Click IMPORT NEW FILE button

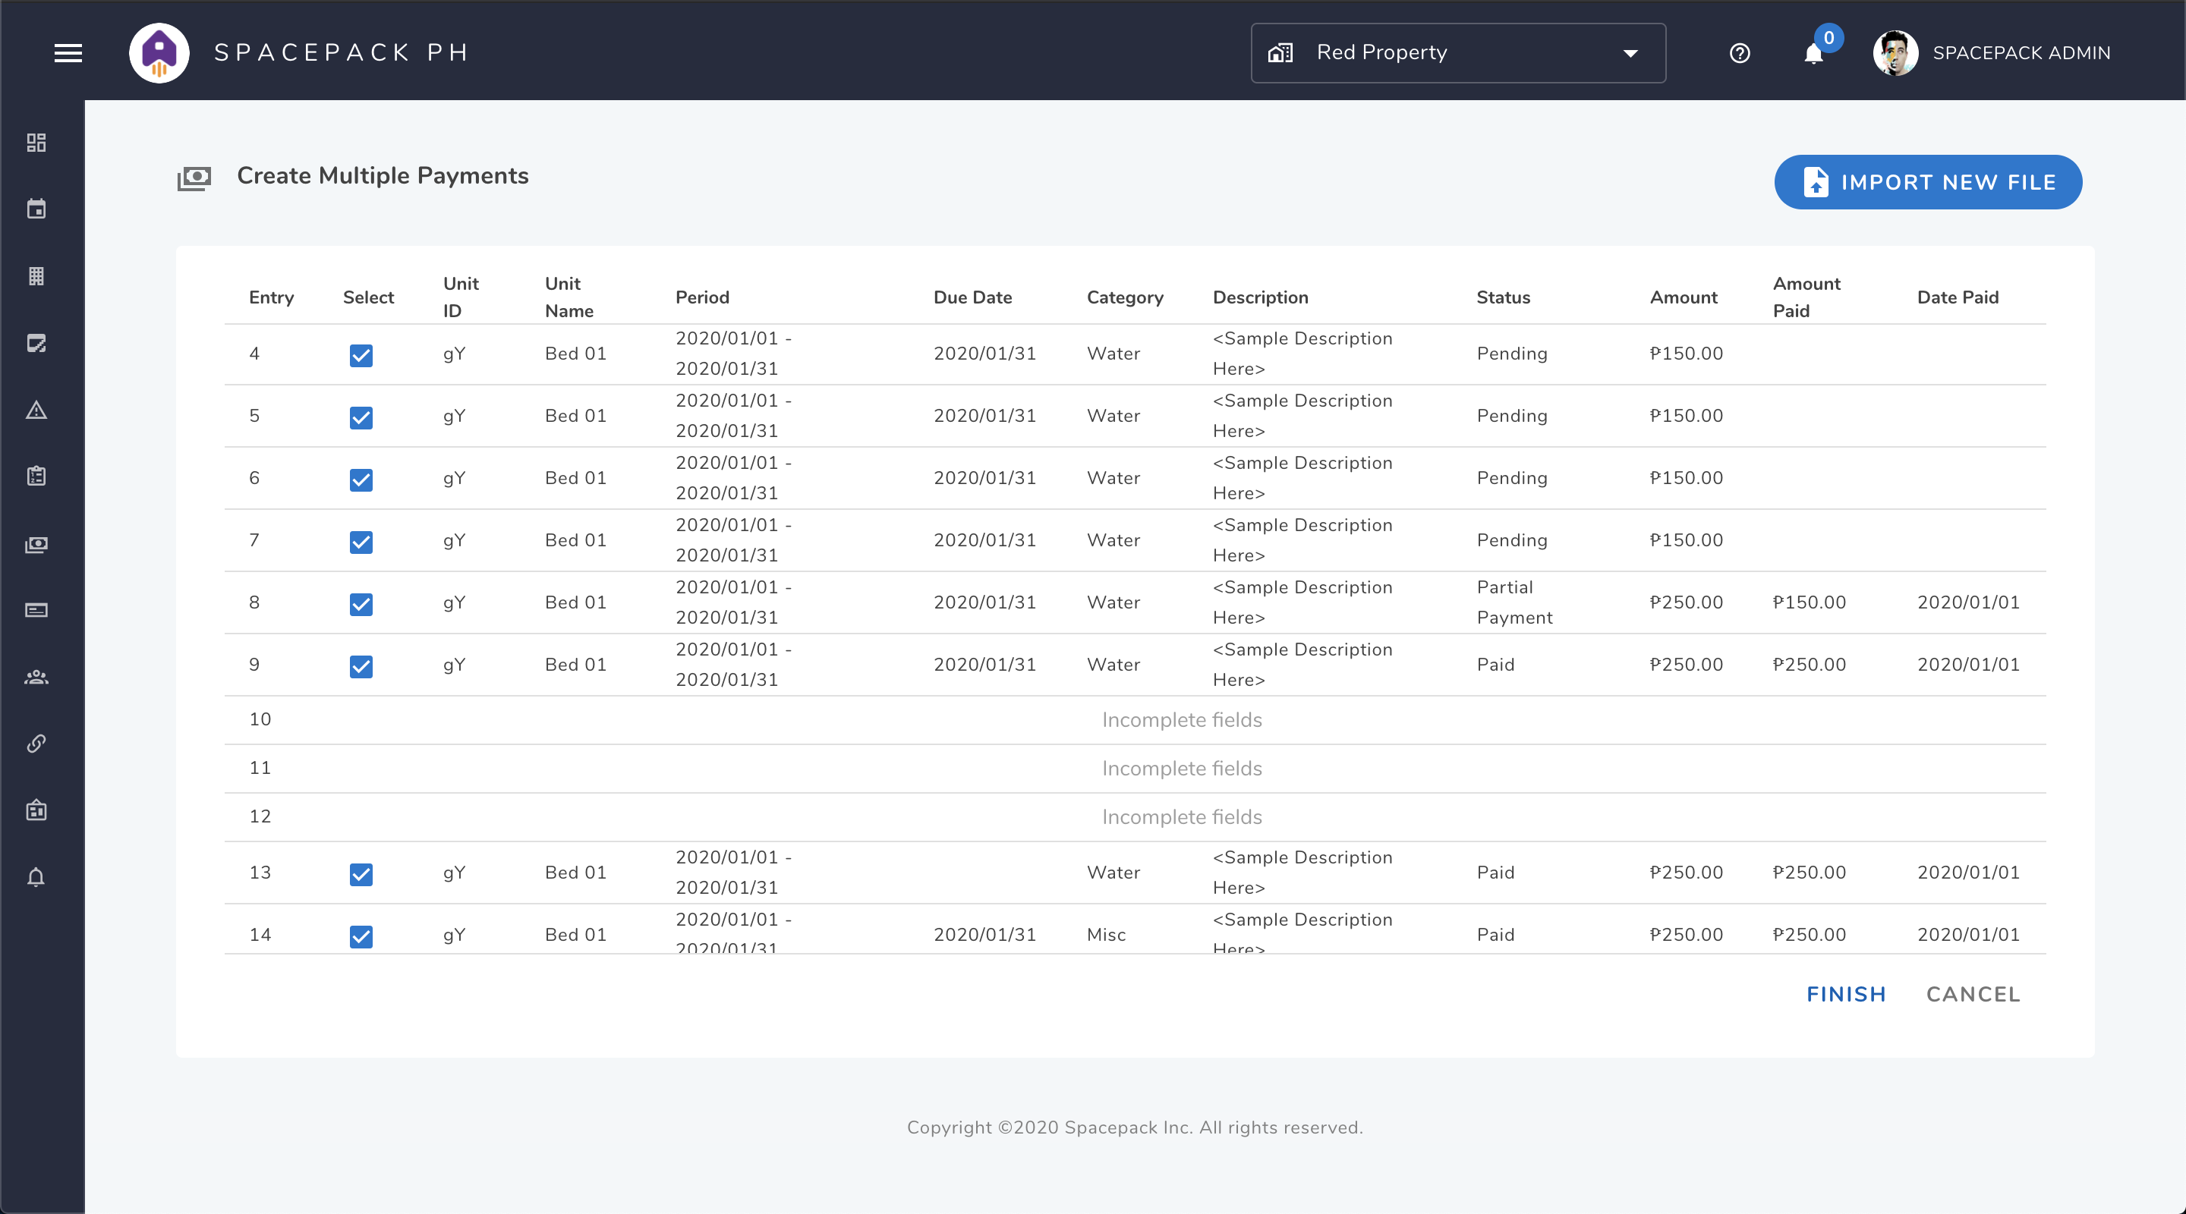(1929, 182)
